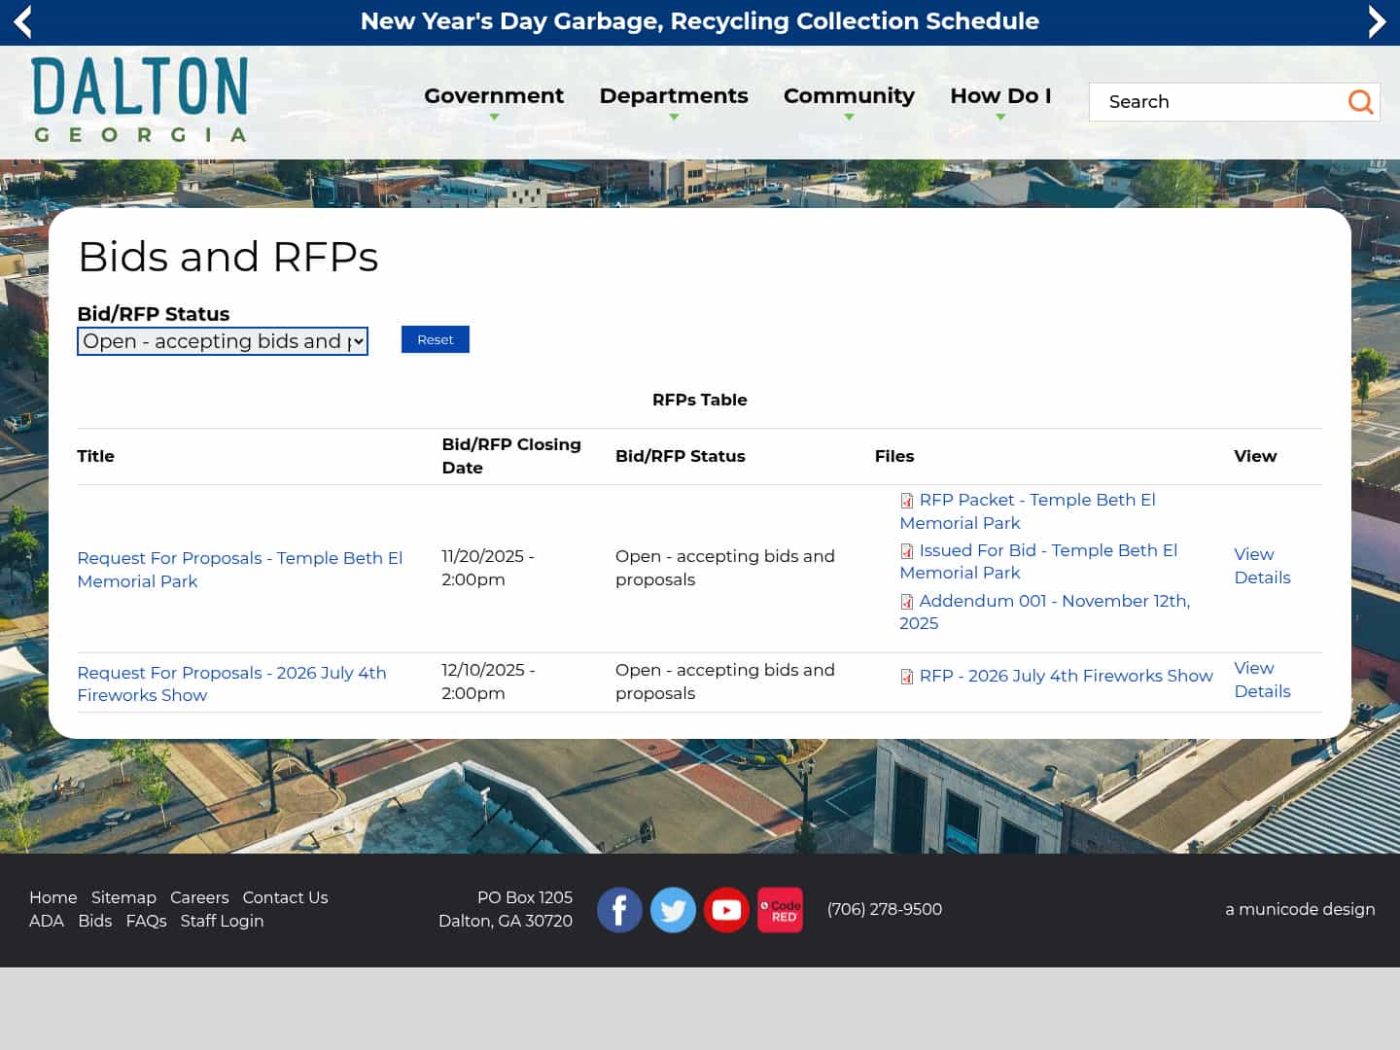Open the How Do I menu
The image size is (1400, 1050).
pyautogui.click(x=1000, y=95)
